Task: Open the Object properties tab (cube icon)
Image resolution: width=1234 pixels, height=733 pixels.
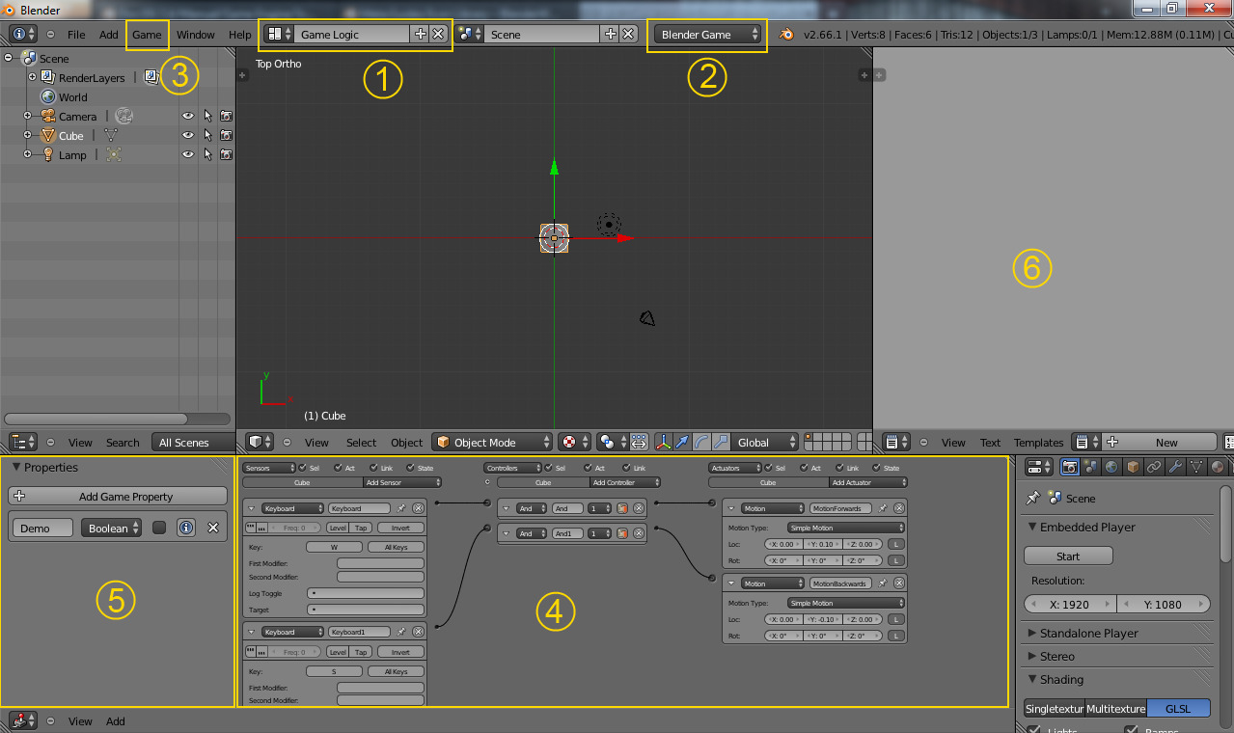Action: 1132,468
